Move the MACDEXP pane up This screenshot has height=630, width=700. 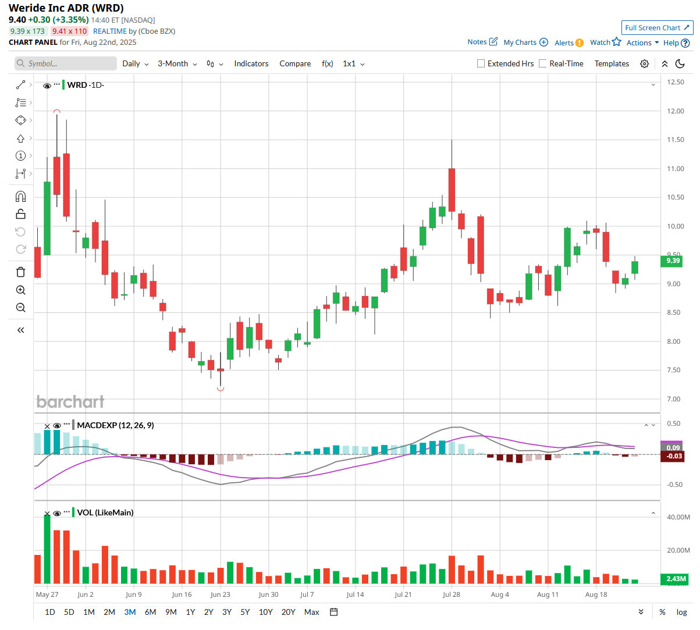click(646, 425)
